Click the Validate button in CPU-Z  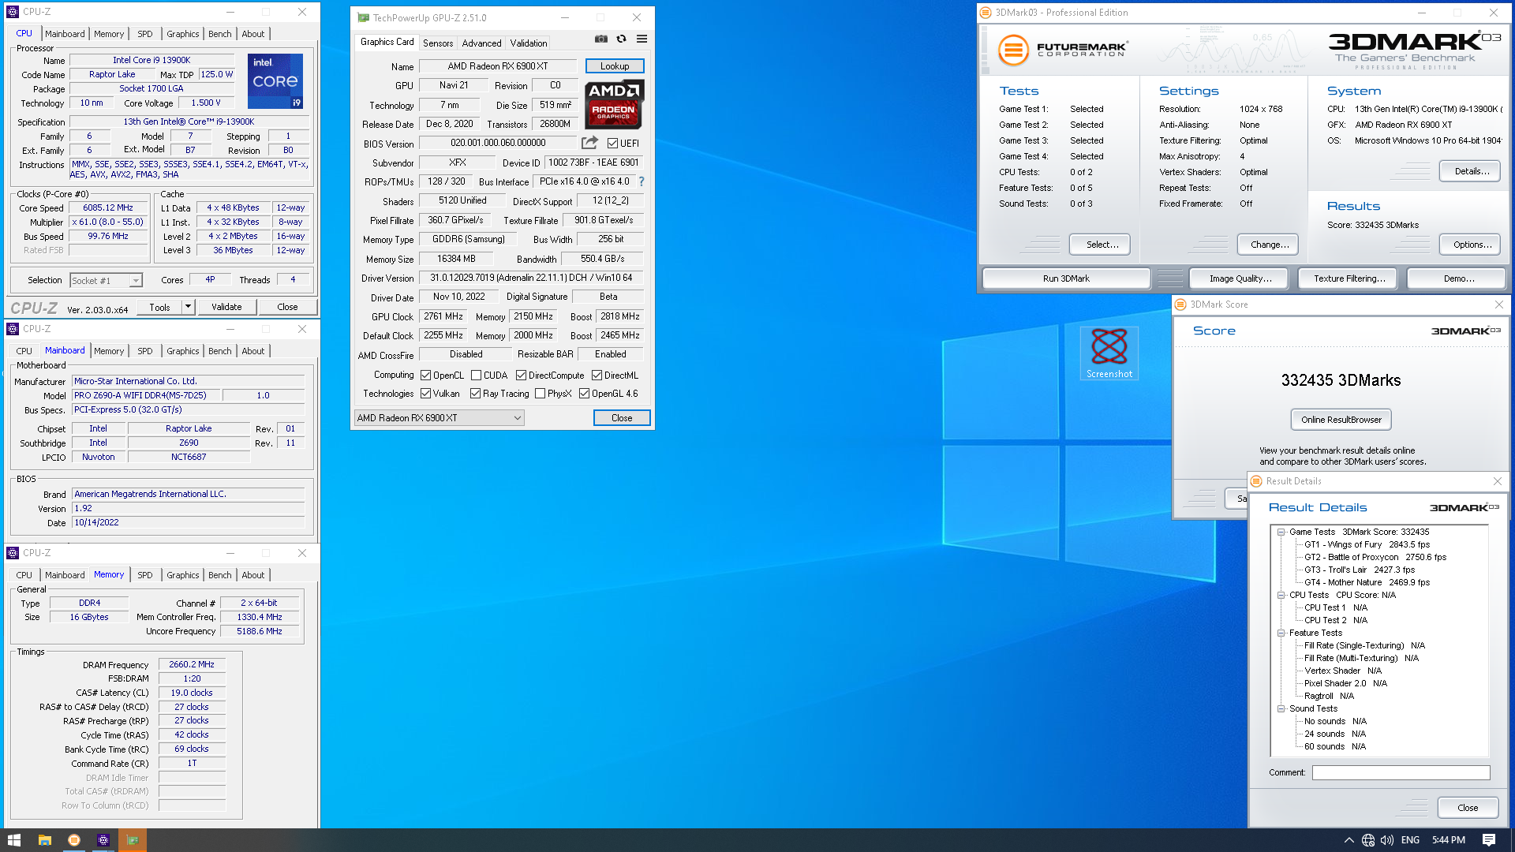tap(226, 307)
